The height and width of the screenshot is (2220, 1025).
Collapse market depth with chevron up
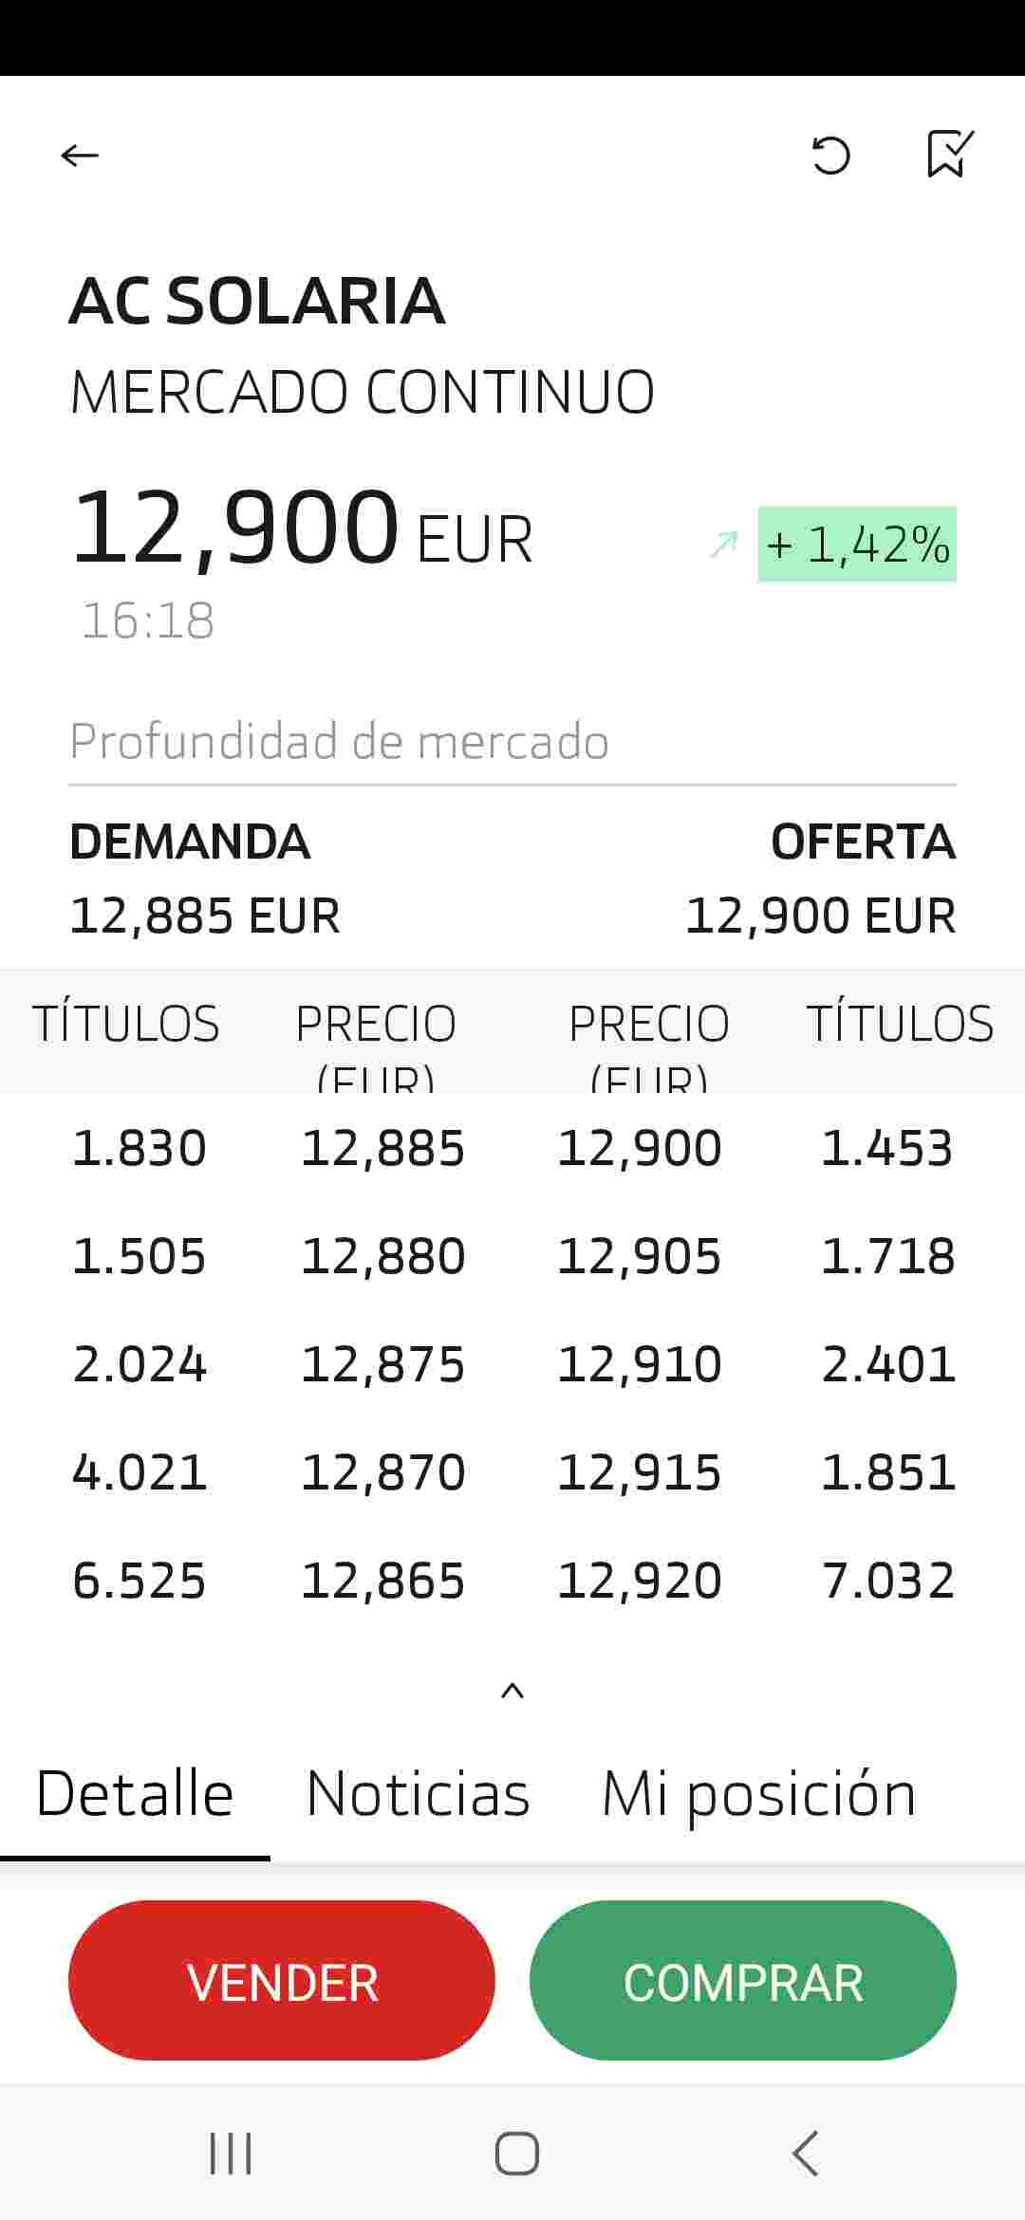(512, 1692)
